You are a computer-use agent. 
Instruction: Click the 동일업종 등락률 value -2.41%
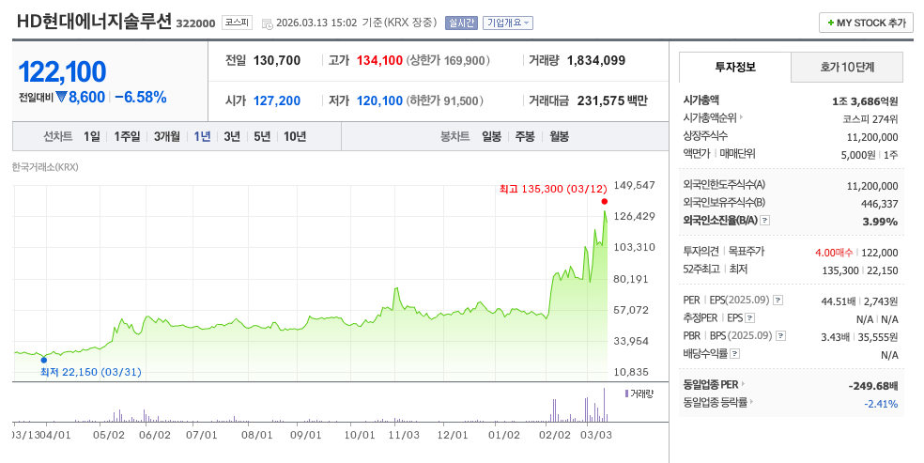(881, 404)
